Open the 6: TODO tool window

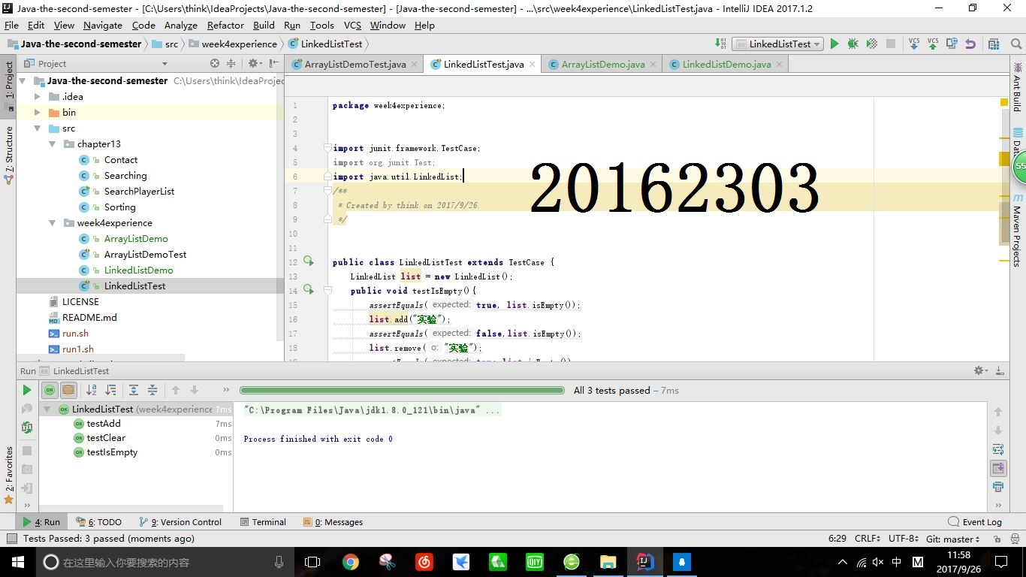98,522
